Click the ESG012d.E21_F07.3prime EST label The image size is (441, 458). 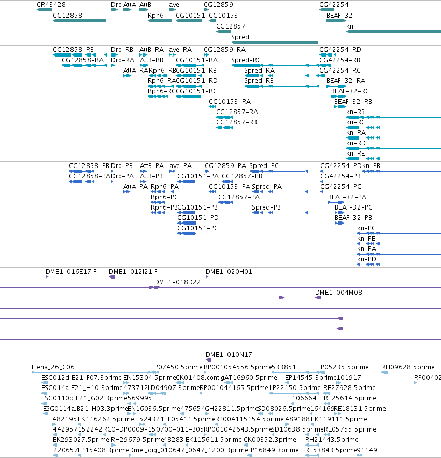[x=81, y=378]
